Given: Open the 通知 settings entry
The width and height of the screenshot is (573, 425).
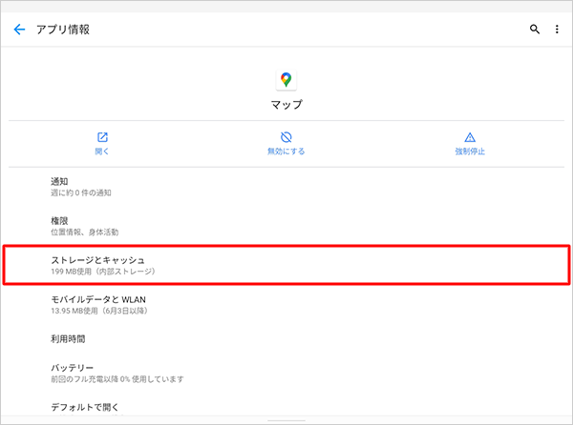Looking at the screenshot, I should tap(81, 186).
